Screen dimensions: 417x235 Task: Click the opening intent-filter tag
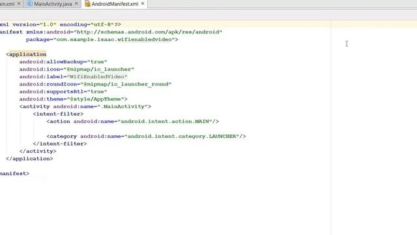point(58,114)
